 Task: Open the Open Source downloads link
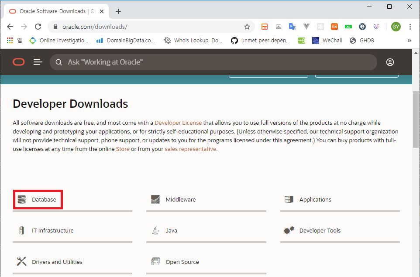(x=182, y=262)
